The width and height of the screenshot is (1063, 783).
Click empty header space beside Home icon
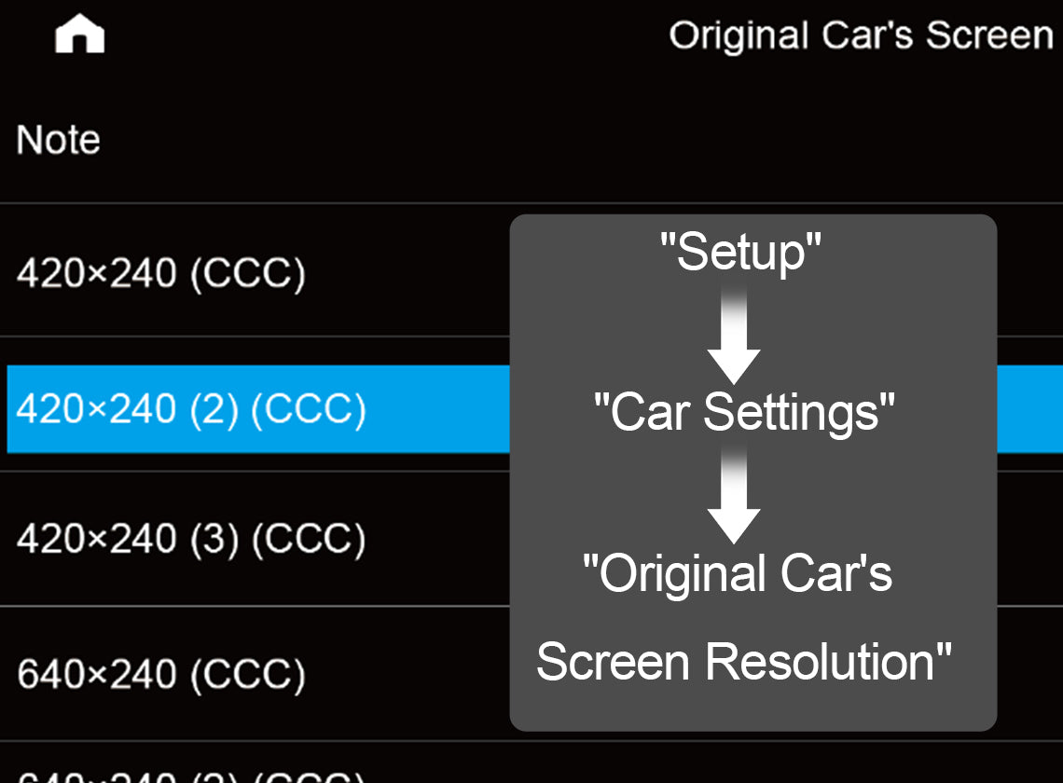[x=373, y=35]
